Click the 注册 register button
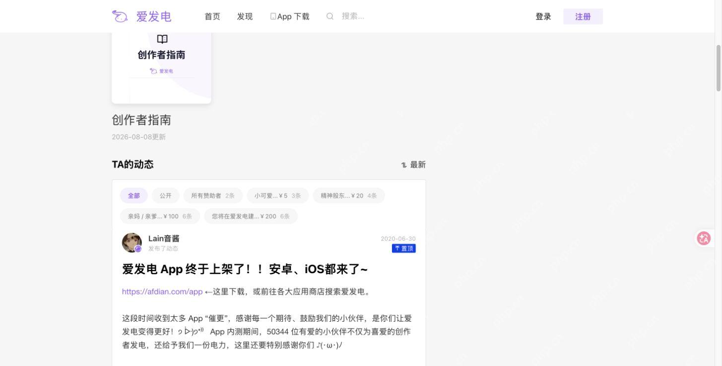The image size is (722, 366). (583, 16)
